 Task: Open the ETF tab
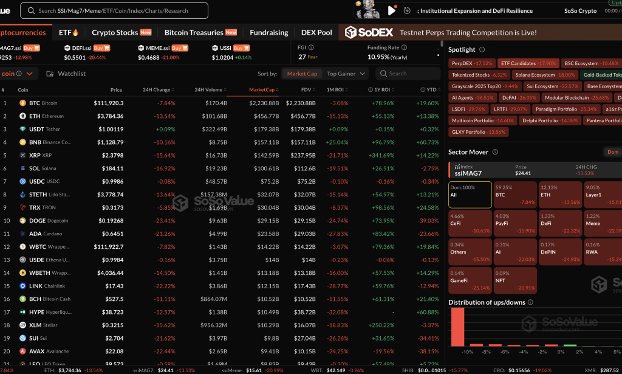(69, 33)
